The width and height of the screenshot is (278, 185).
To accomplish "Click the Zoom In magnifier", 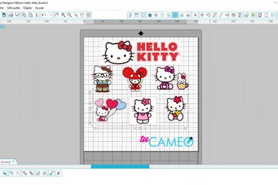I will click(63, 15).
